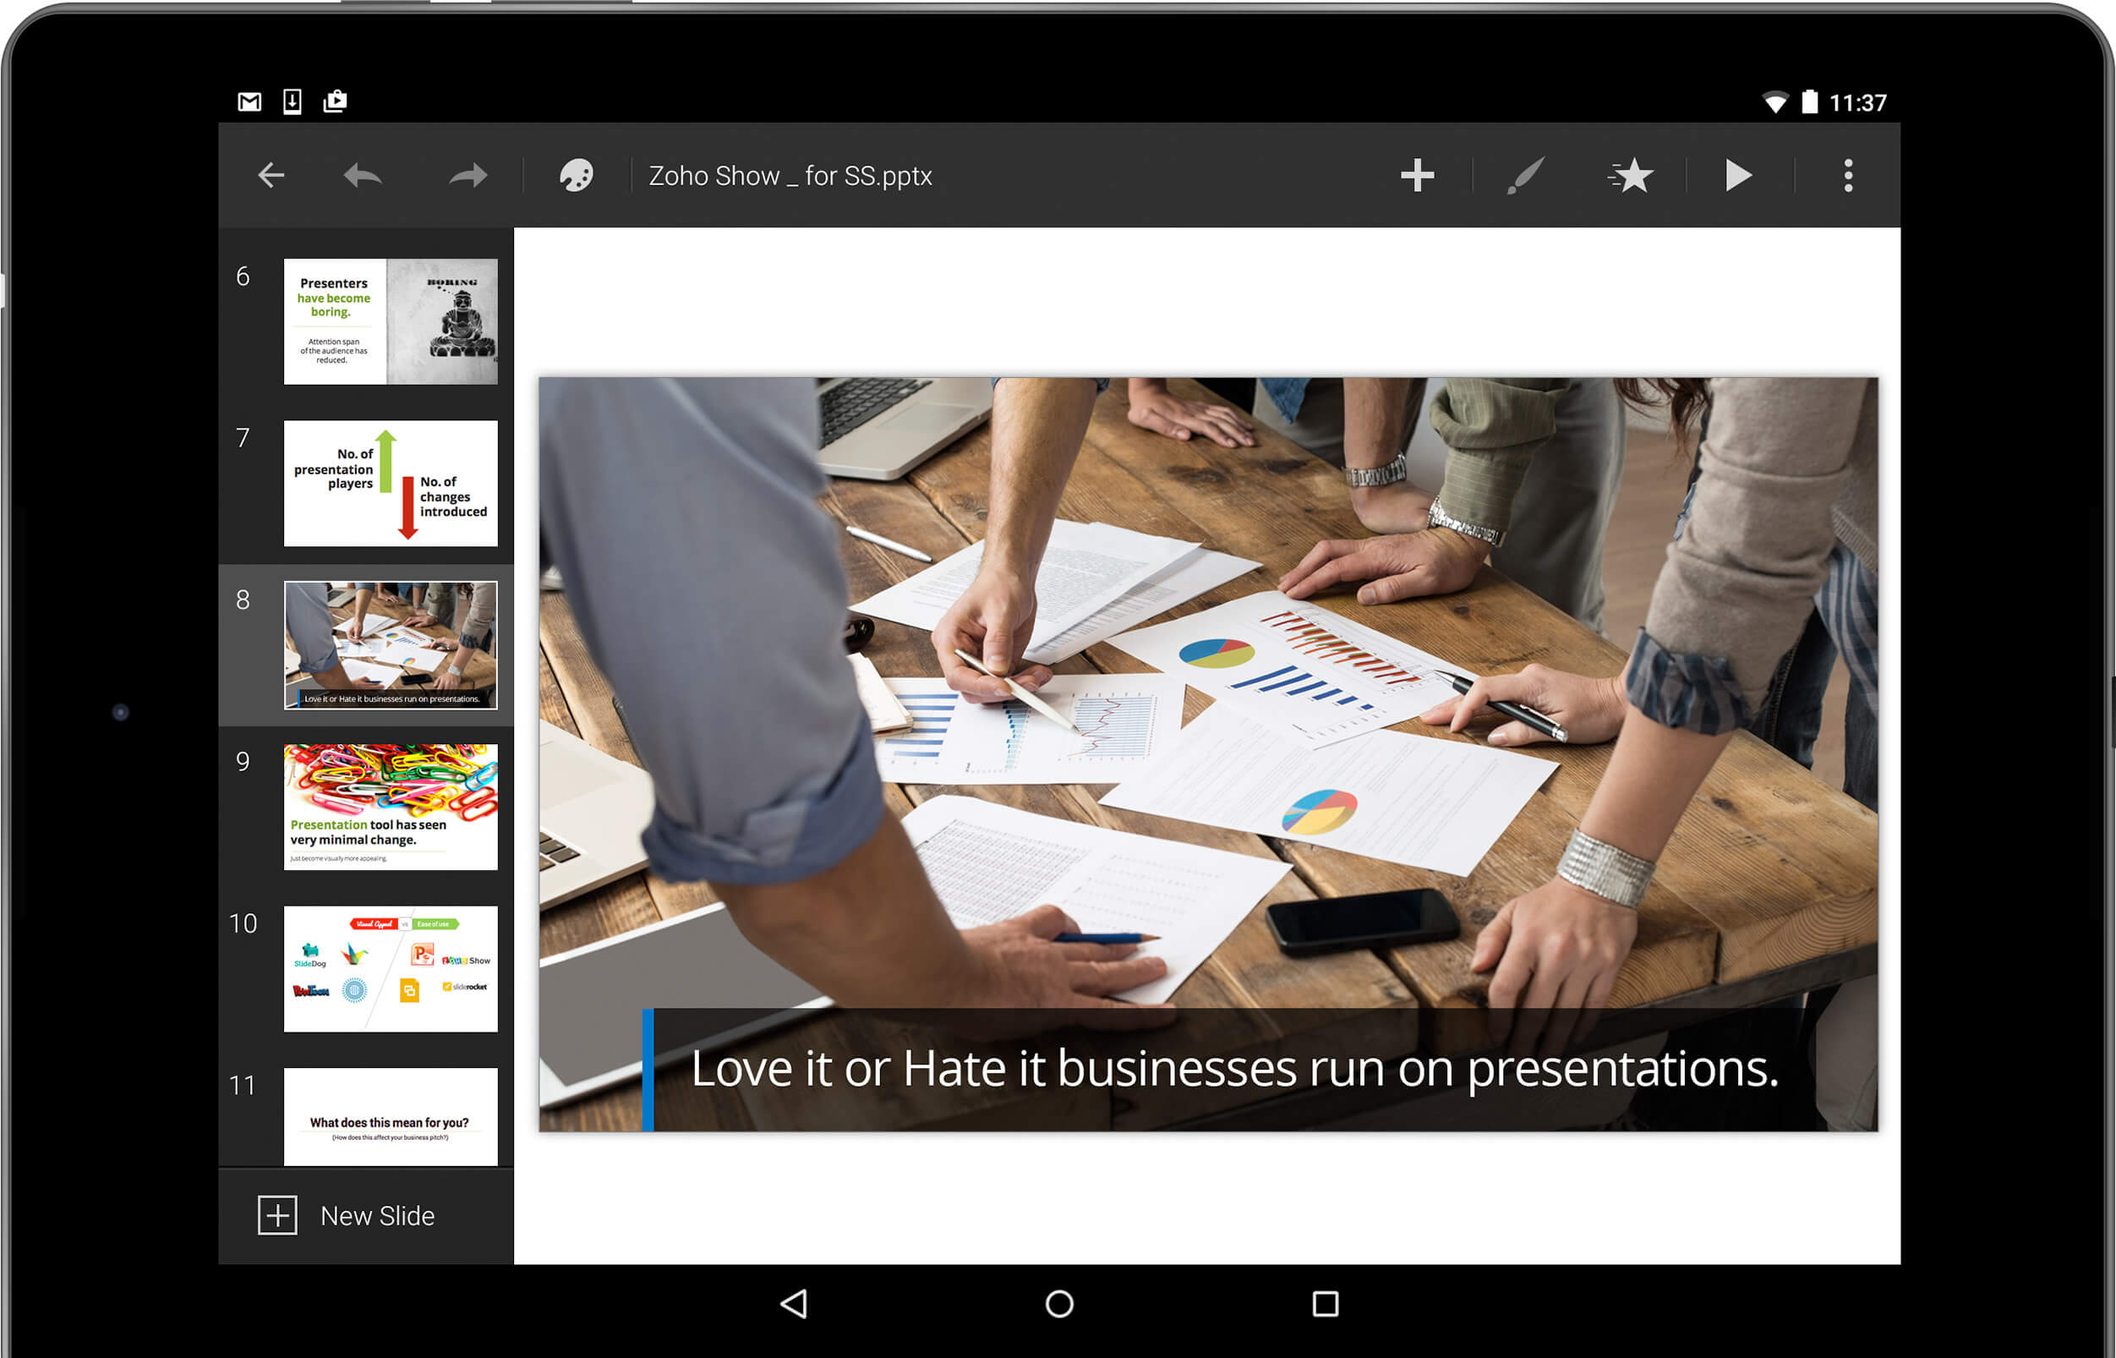Tap the back arrow in toolbar
The image size is (2116, 1358).
(271, 176)
